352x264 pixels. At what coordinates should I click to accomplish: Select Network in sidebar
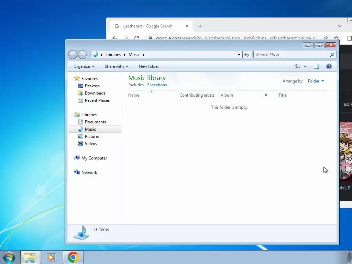89,173
